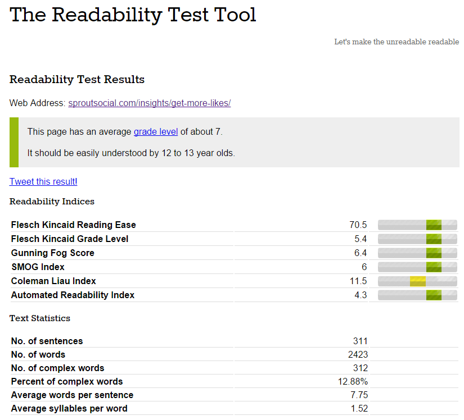This screenshot has width=464, height=420.
Task: Select the SMOG Index label
Action: pyautogui.click(x=38, y=267)
